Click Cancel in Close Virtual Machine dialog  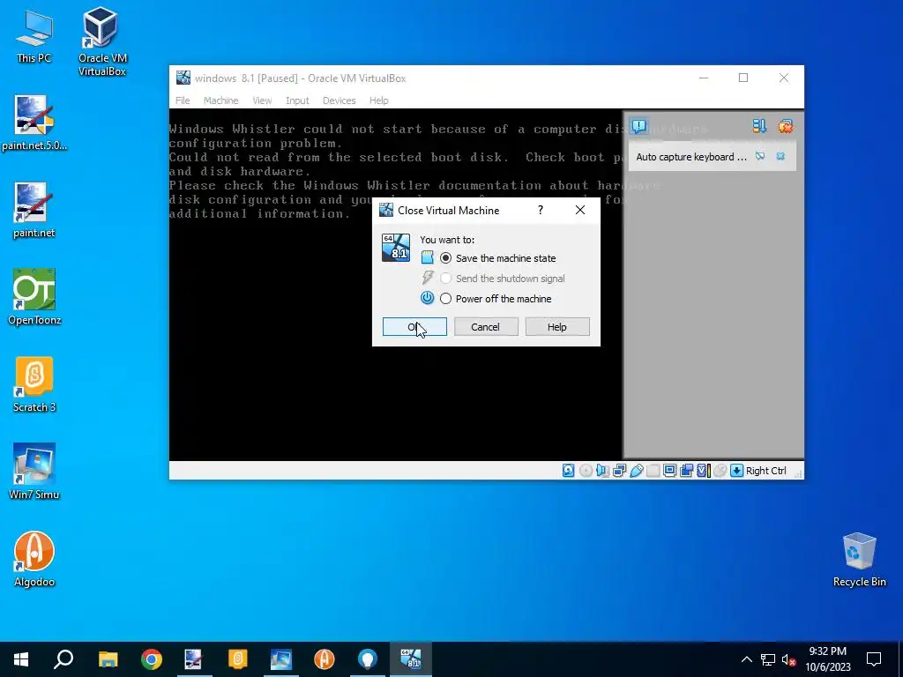click(x=486, y=327)
